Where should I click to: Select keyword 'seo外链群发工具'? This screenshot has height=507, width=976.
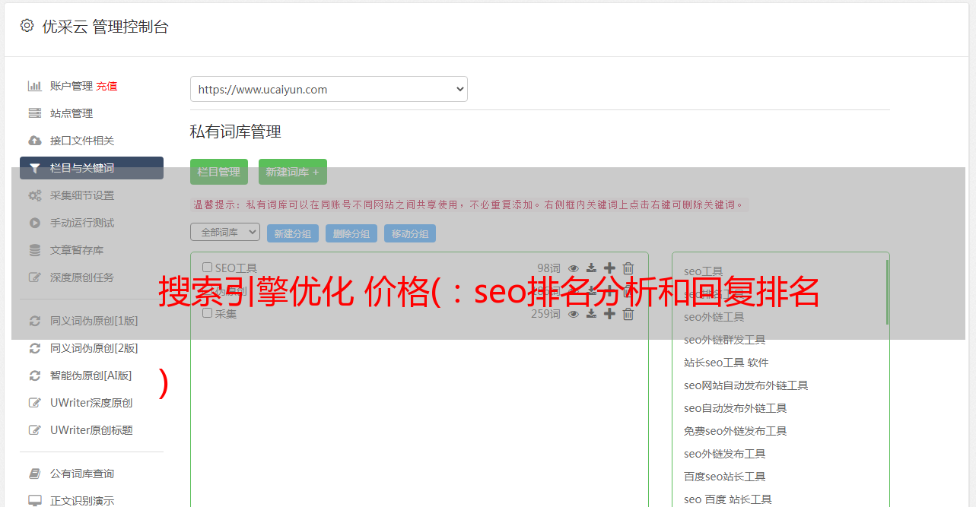pos(725,340)
